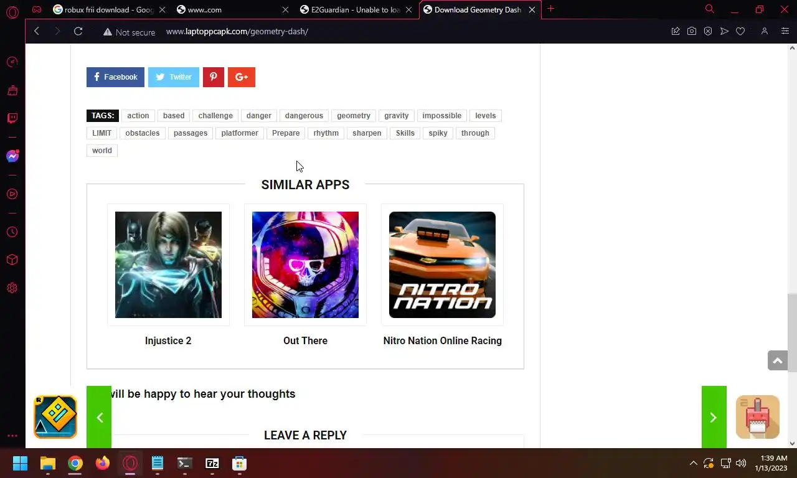Open Out There app thumbnail
This screenshot has width=797, height=478.
(x=305, y=265)
